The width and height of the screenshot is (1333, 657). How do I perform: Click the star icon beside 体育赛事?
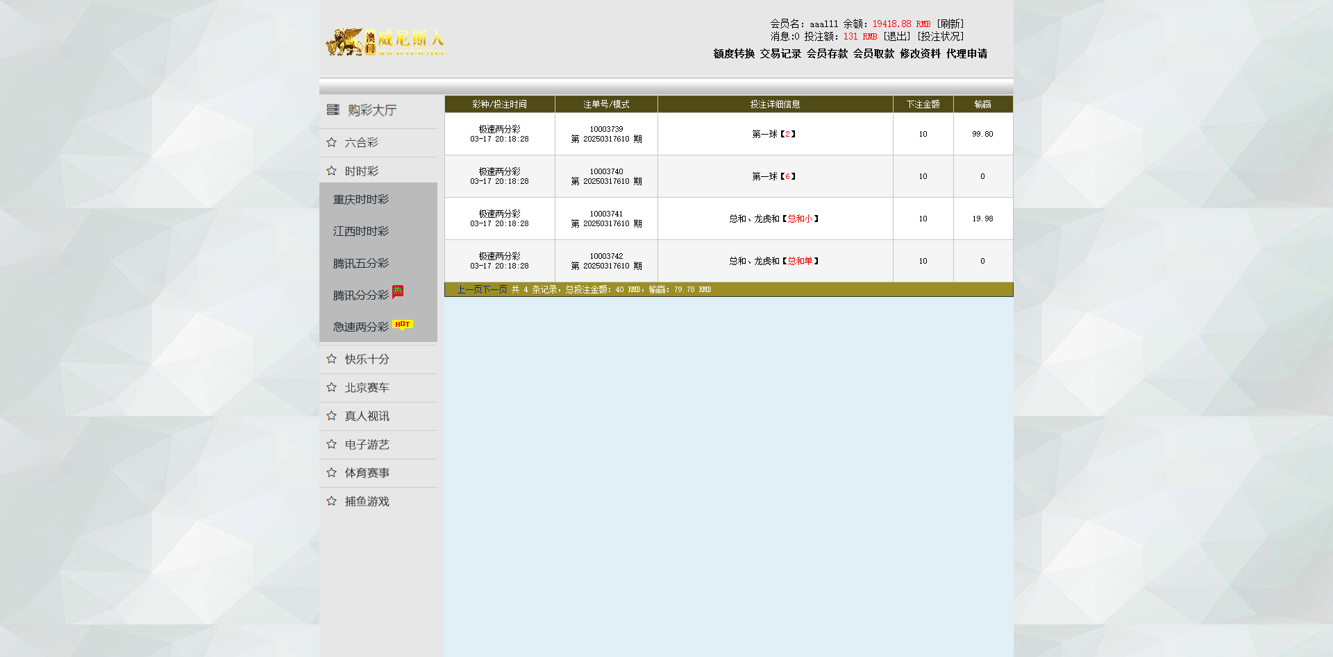tap(331, 473)
